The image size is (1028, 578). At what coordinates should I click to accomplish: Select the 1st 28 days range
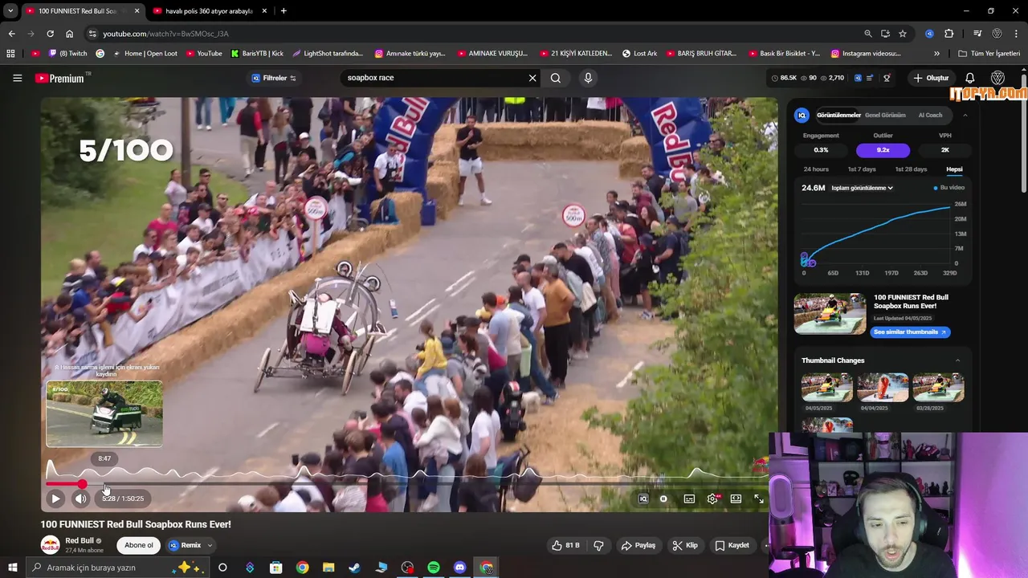[x=911, y=169]
